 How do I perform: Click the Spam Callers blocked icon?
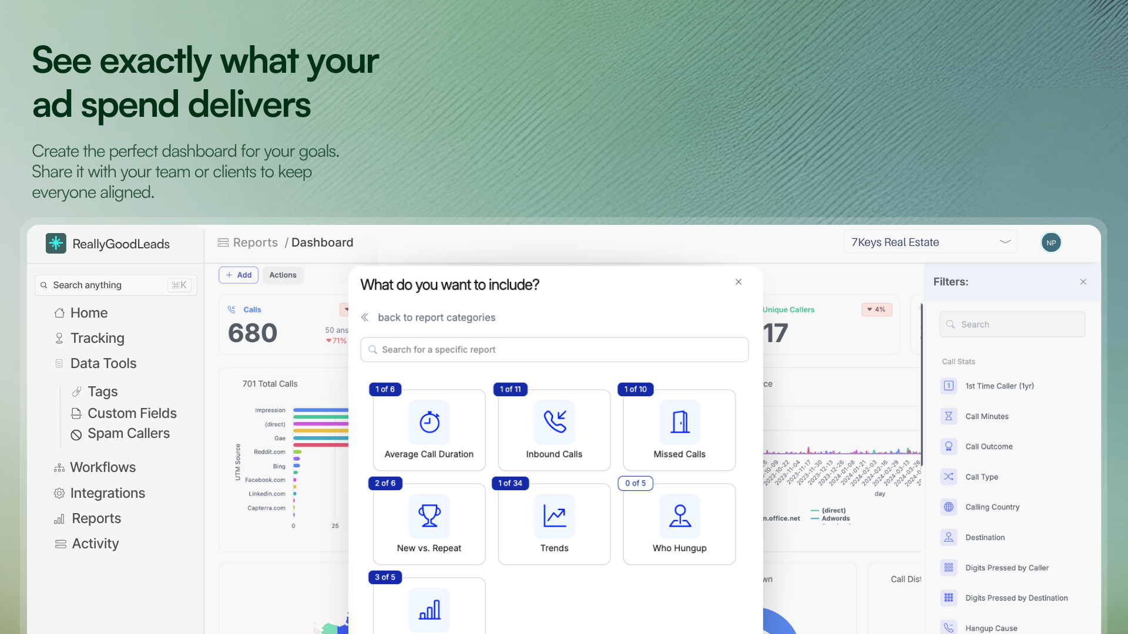76,434
